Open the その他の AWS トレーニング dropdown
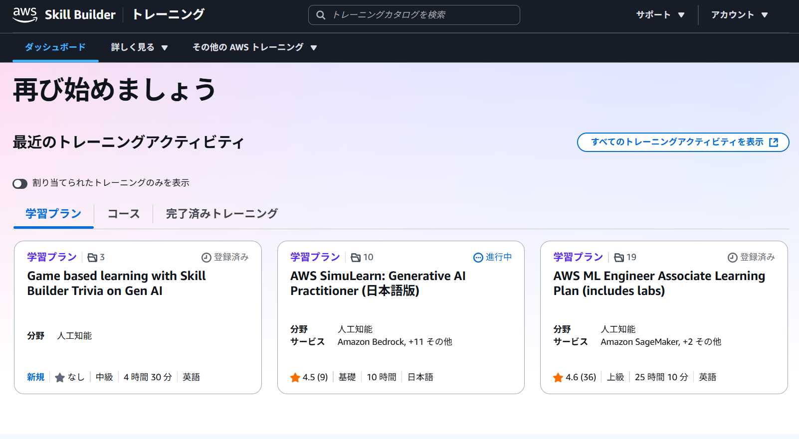Screen dimensions: 799x439 pos(254,47)
